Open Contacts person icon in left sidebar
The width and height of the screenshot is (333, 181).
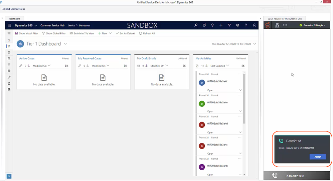pyautogui.click(x=9, y=65)
